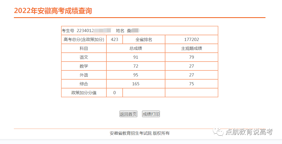The height and width of the screenshot is (144, 282).
Task: Click the 数学 total score 72
Action: 136,66
